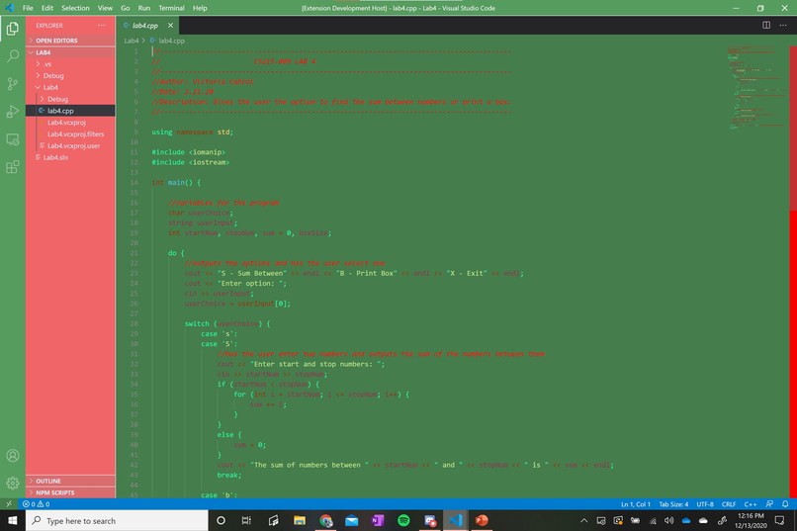
Task: Open the File menu
Action: click(x=28, y=8)
